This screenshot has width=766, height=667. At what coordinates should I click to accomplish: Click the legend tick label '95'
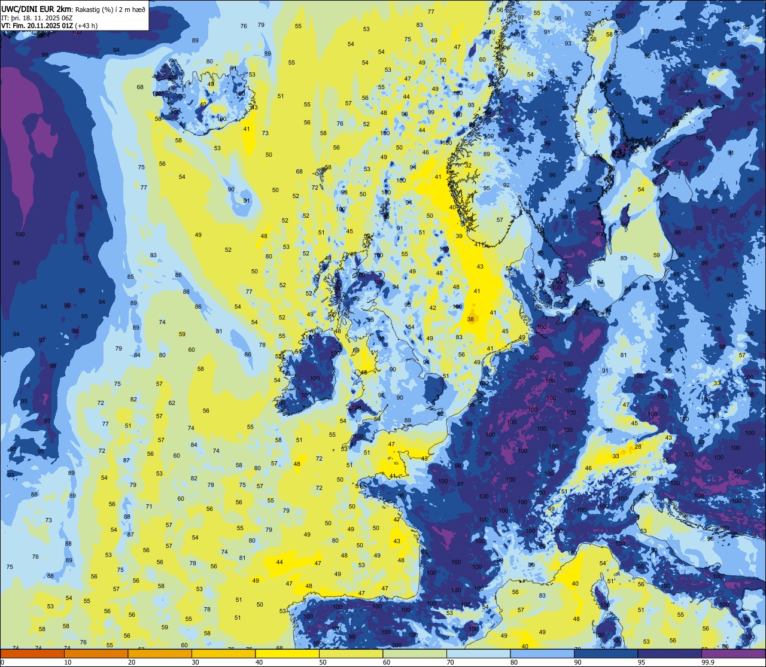pyautogui.click(x=642, y=662)
